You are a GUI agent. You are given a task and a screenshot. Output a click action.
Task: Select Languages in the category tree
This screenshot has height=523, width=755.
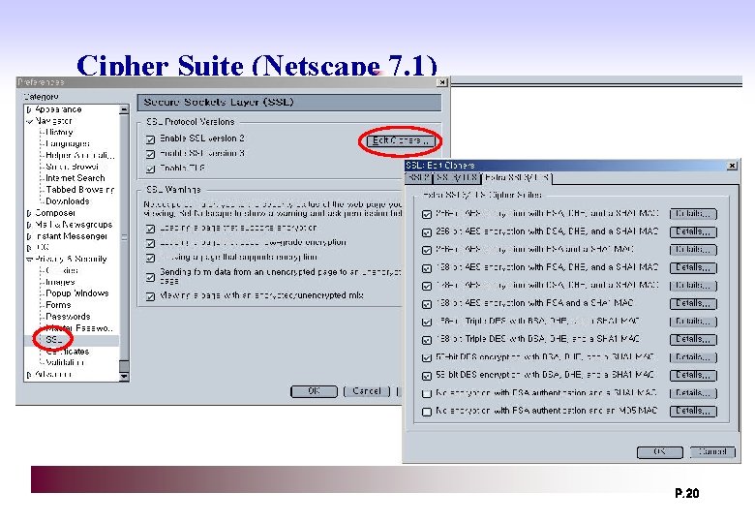(x=68, y=143)
